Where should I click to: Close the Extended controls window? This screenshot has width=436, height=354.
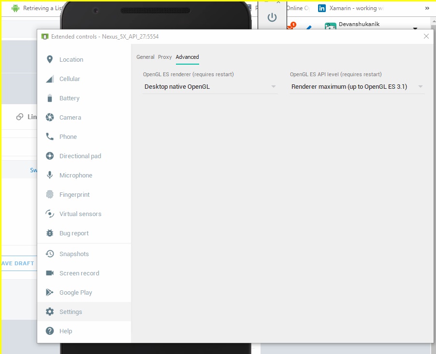coord(426,36)
